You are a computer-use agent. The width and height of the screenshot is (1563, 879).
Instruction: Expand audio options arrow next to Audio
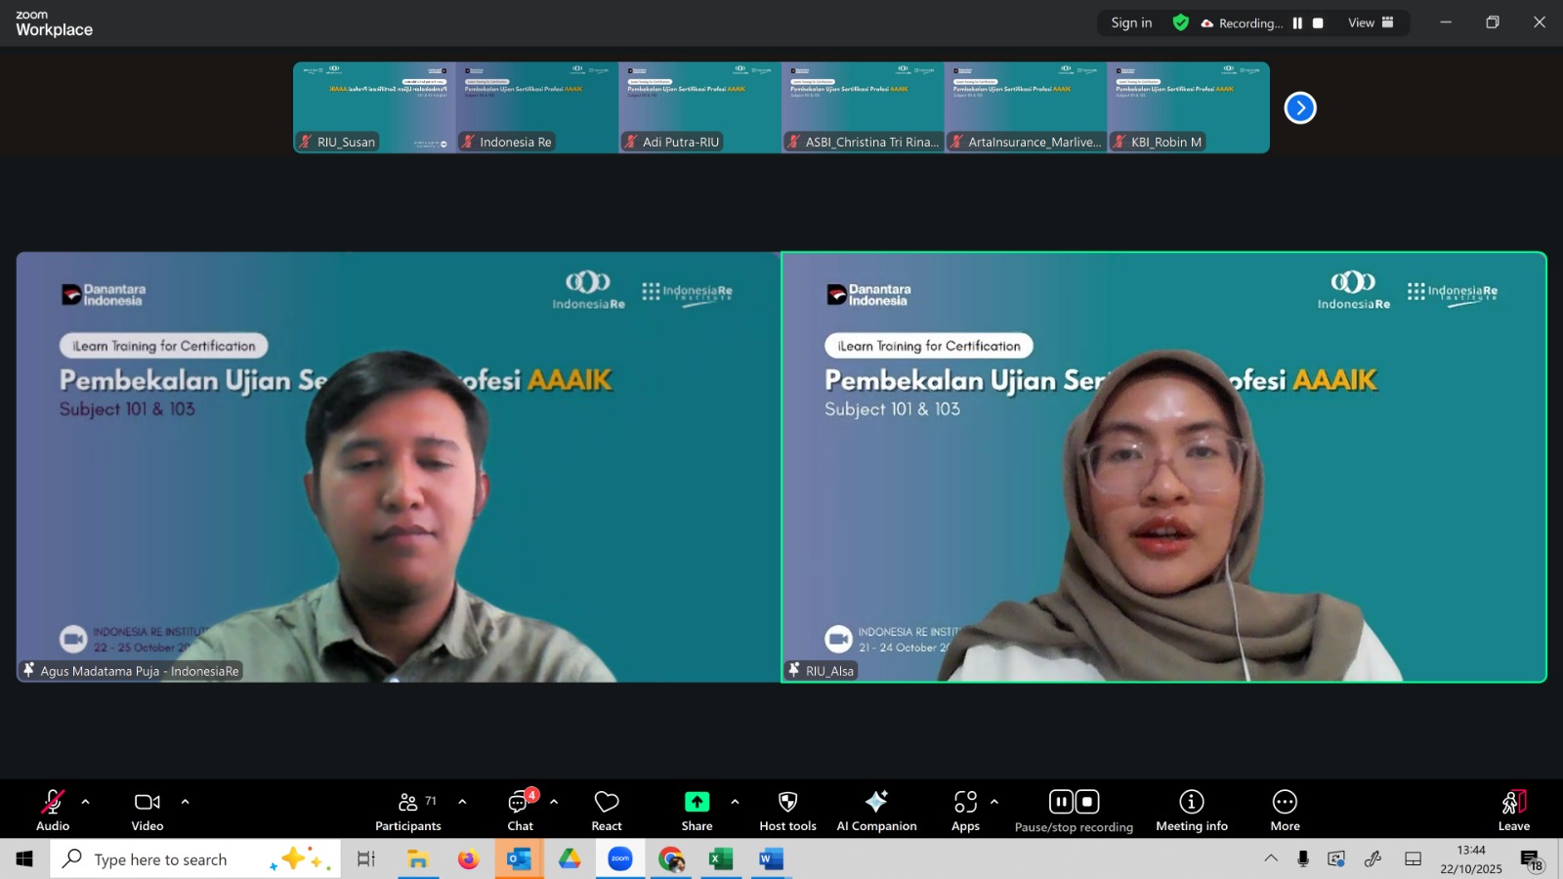(x=86, y=802)
